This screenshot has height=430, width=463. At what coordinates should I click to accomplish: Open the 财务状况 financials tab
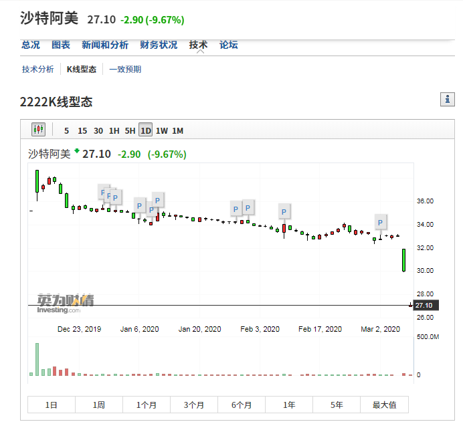coord(159,45)
